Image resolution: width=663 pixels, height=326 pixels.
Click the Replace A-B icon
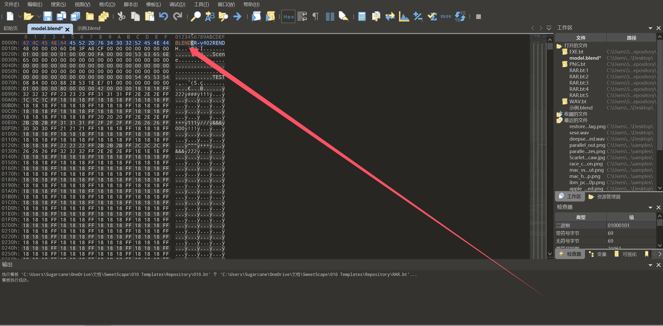[210, 17]
